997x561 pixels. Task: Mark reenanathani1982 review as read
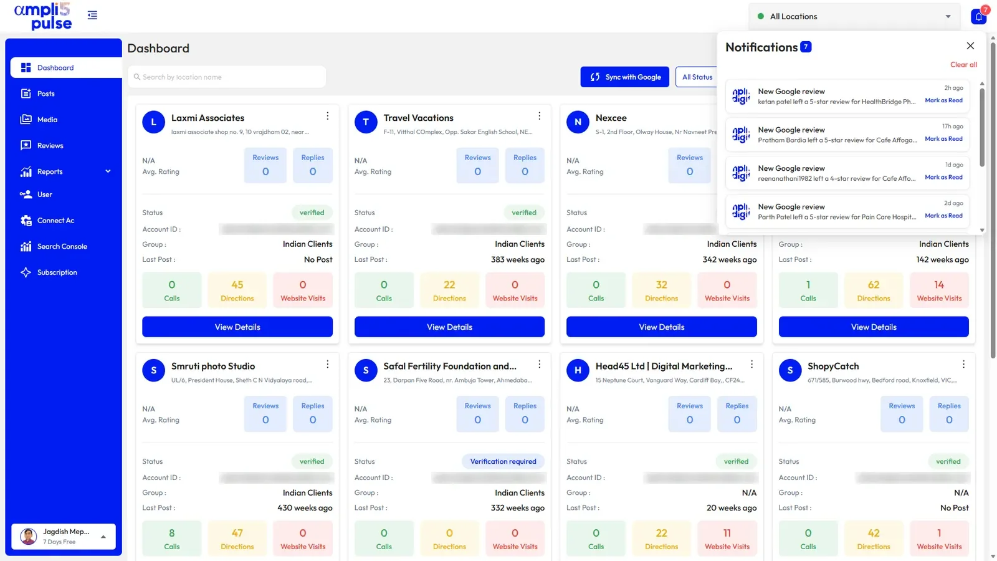[943, 177]
